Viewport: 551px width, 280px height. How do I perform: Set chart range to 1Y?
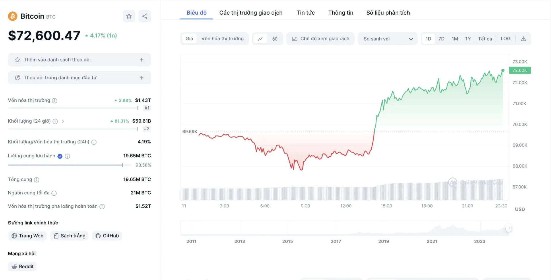pos(468,39)
